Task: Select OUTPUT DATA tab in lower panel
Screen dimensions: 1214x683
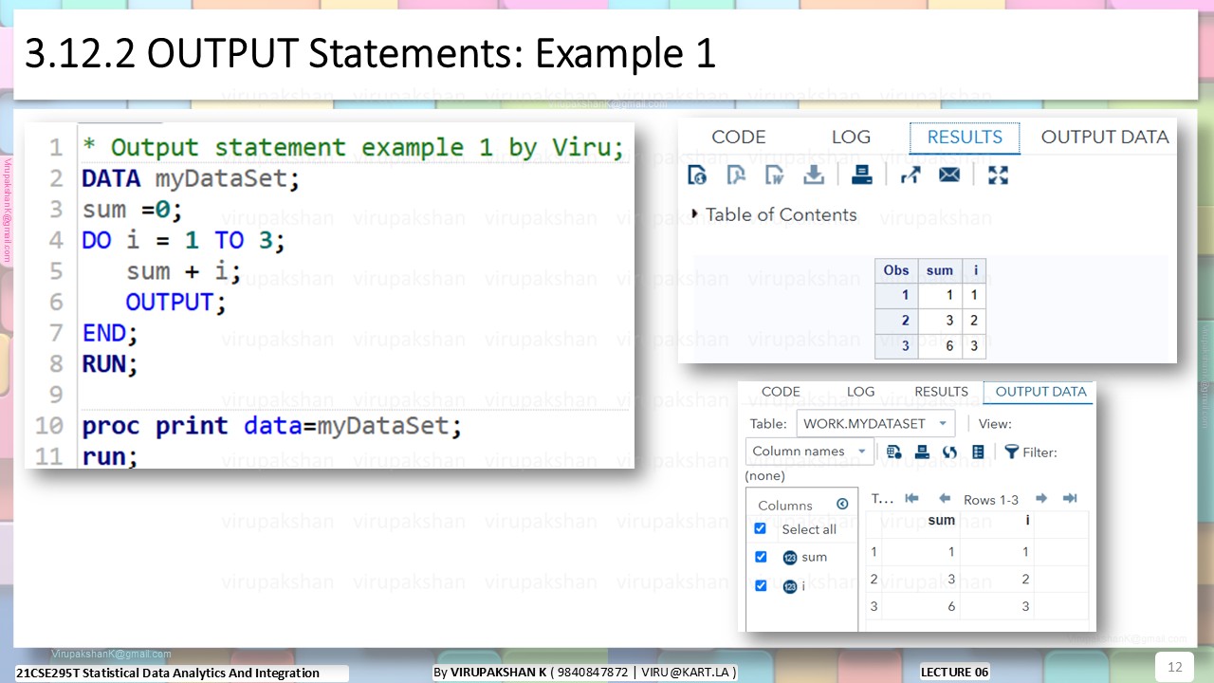Action: 1040,392
